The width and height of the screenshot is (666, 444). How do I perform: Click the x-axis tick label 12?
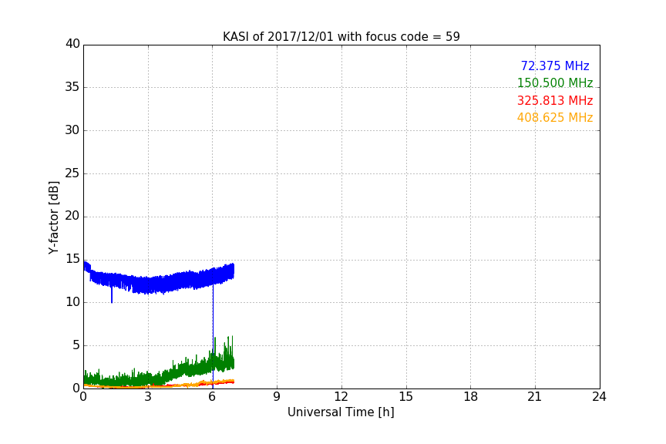[x=341, y=397]
